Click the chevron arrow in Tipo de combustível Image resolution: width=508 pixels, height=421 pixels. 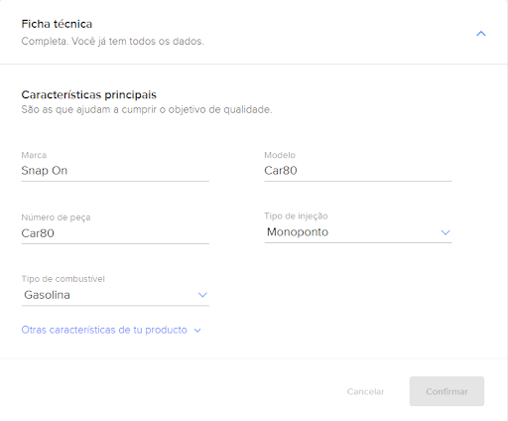click(x=202, y=295)
